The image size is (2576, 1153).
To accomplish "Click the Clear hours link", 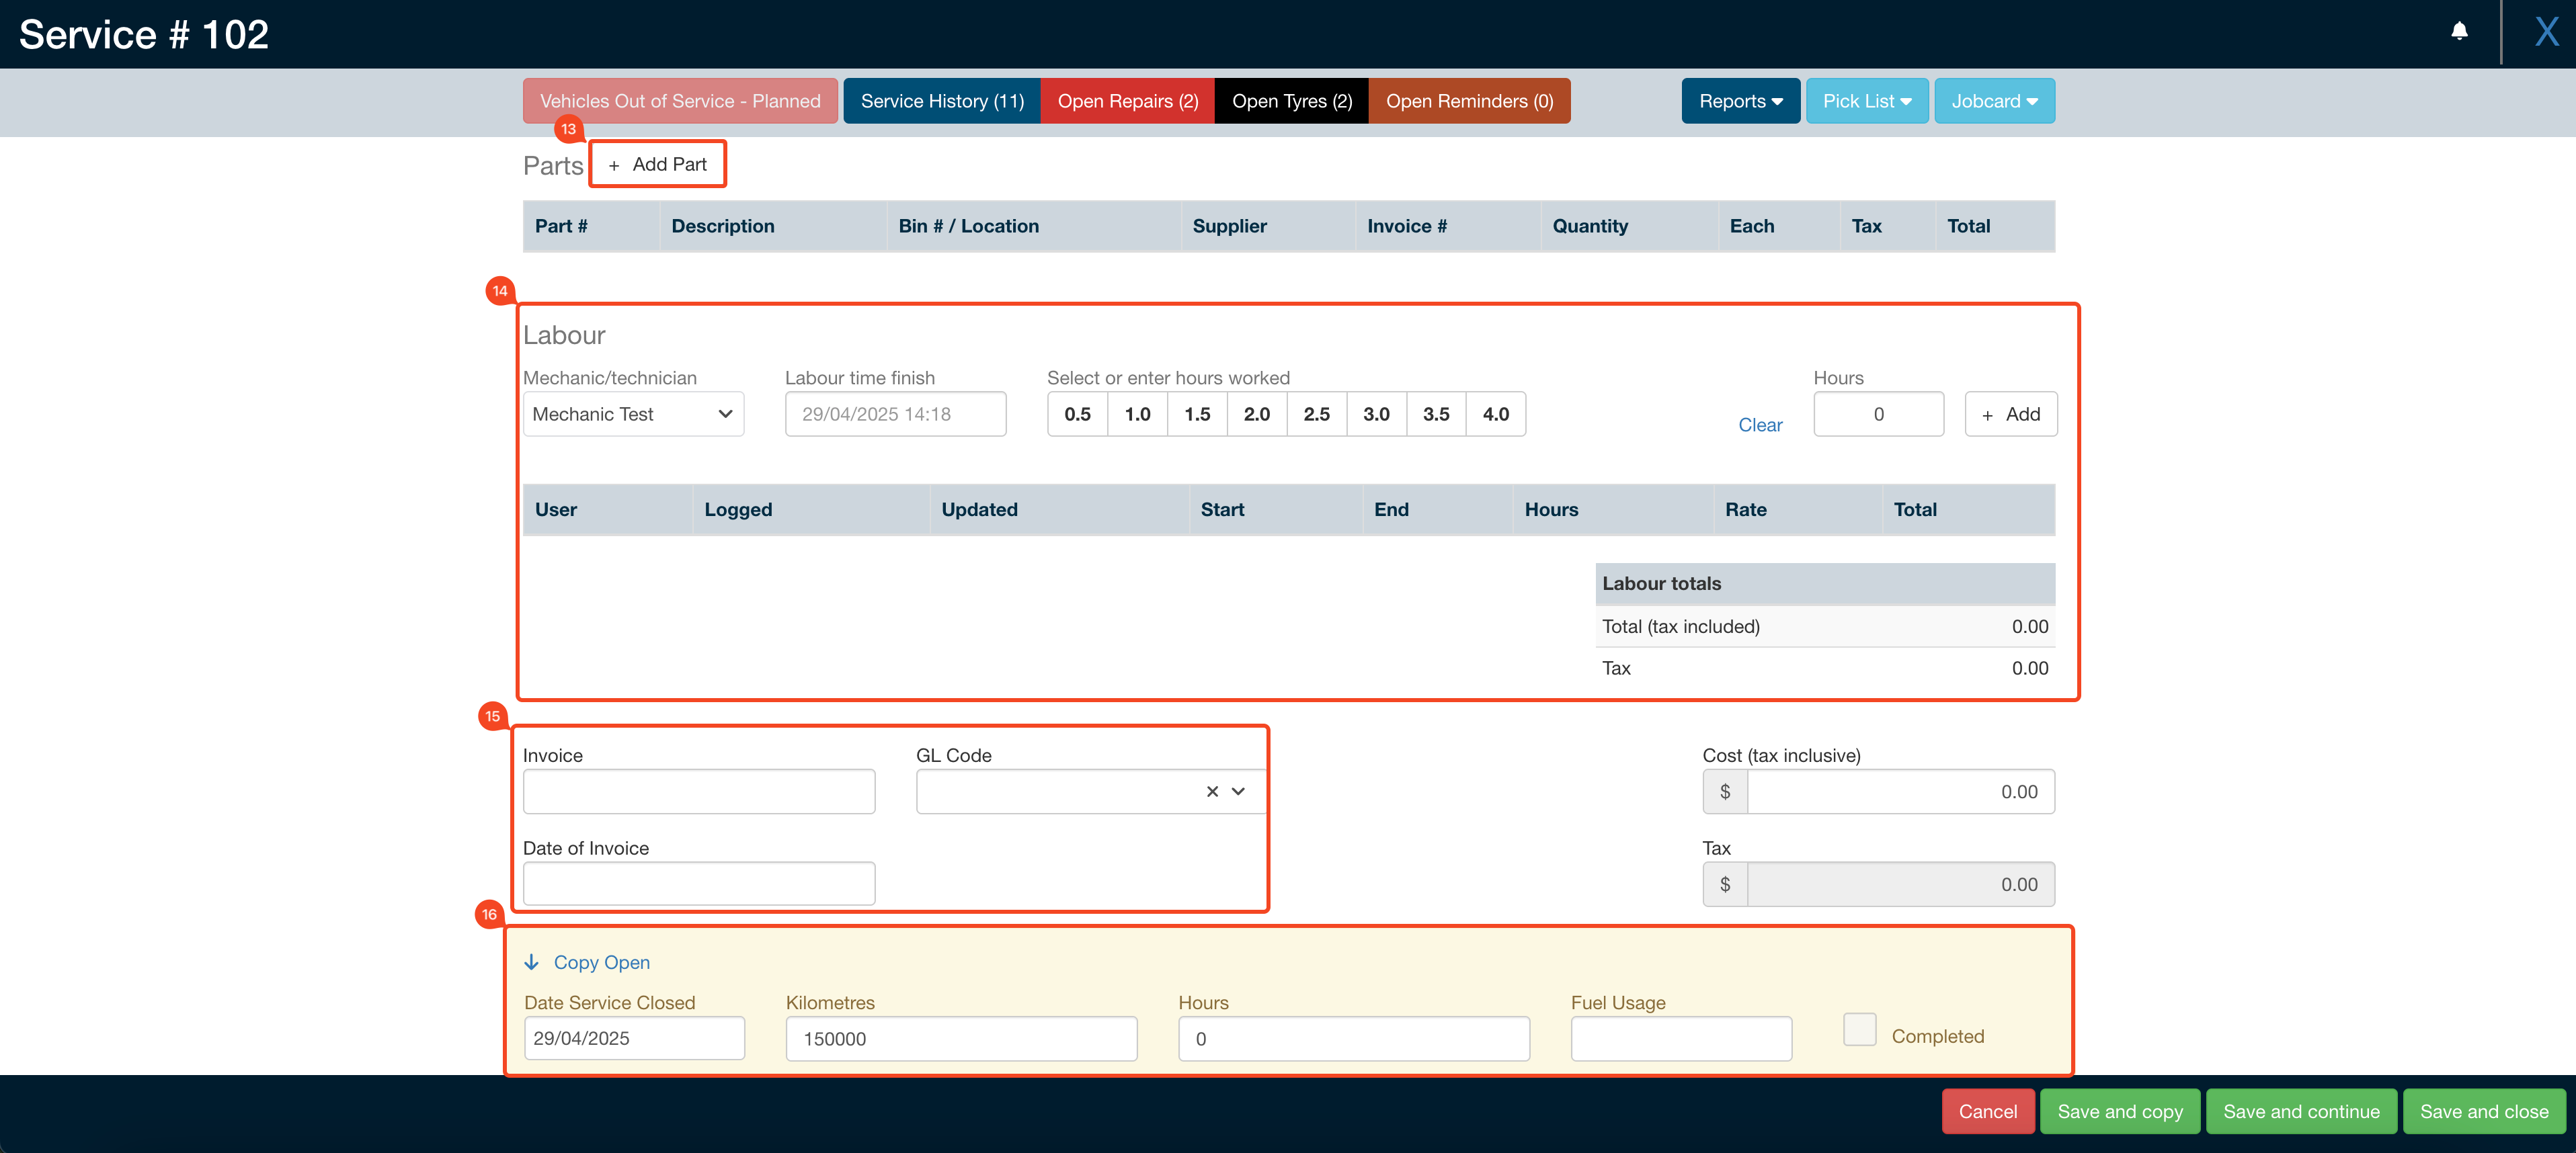I will (1760, 425).
